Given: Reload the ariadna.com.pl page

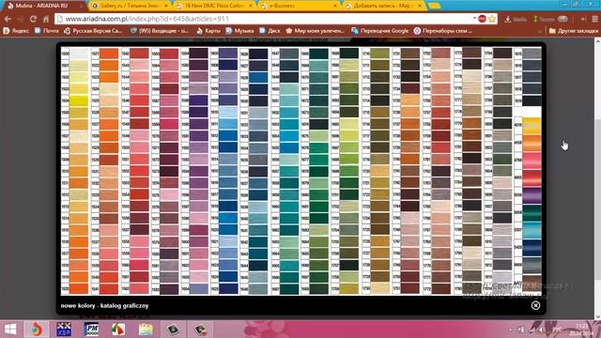Looking at the screenshot, I should (33, 19).
